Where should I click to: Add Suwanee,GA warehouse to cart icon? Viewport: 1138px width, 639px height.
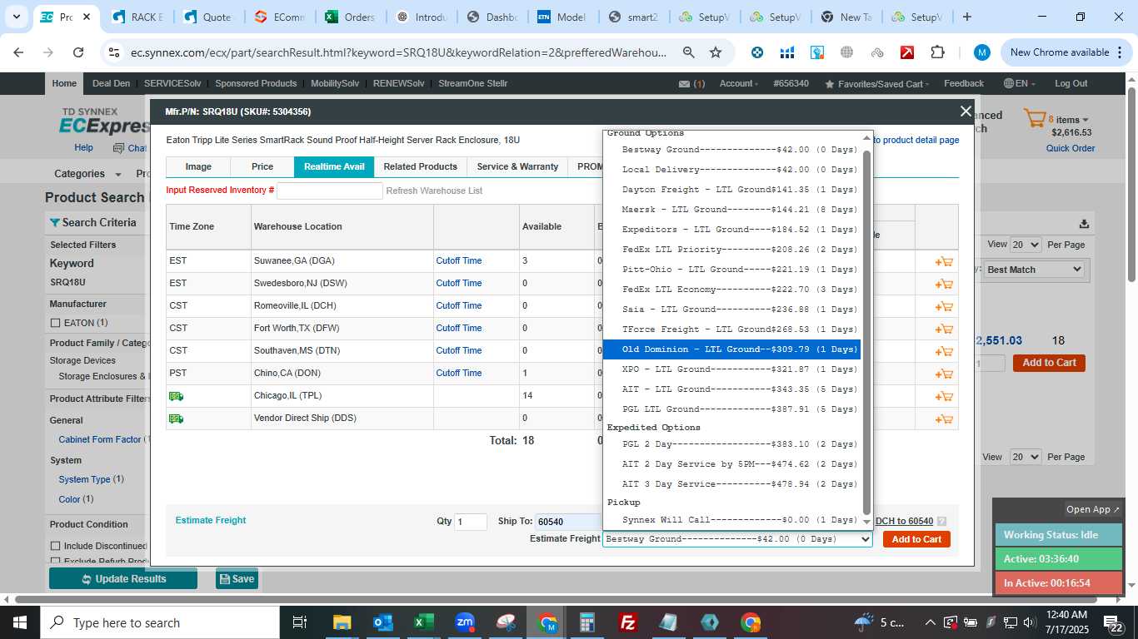point(944,261)
